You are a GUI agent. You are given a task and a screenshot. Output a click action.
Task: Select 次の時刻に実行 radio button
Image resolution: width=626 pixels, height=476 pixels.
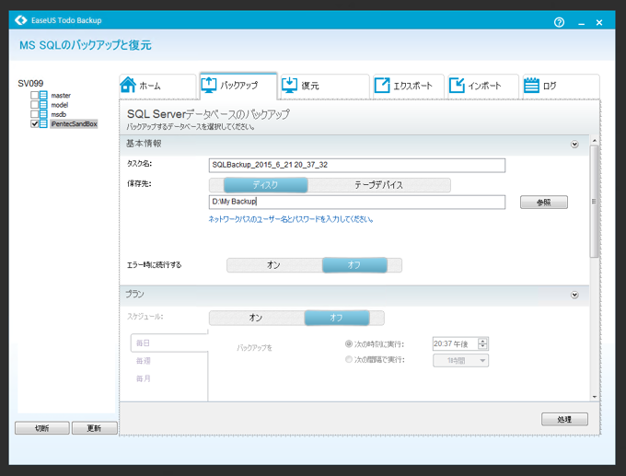[x=349, y=343]
